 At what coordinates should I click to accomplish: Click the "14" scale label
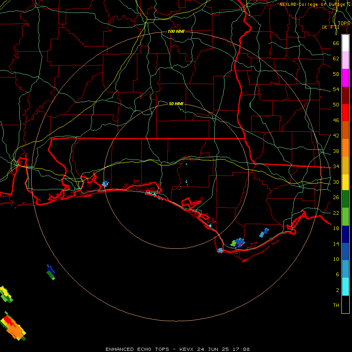336,244
